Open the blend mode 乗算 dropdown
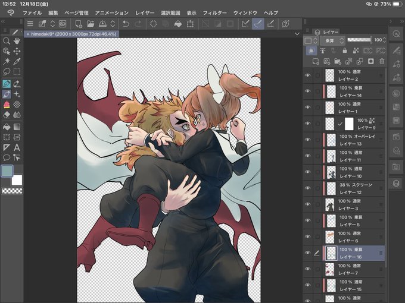The image size is (405, 303). [332, 40]
